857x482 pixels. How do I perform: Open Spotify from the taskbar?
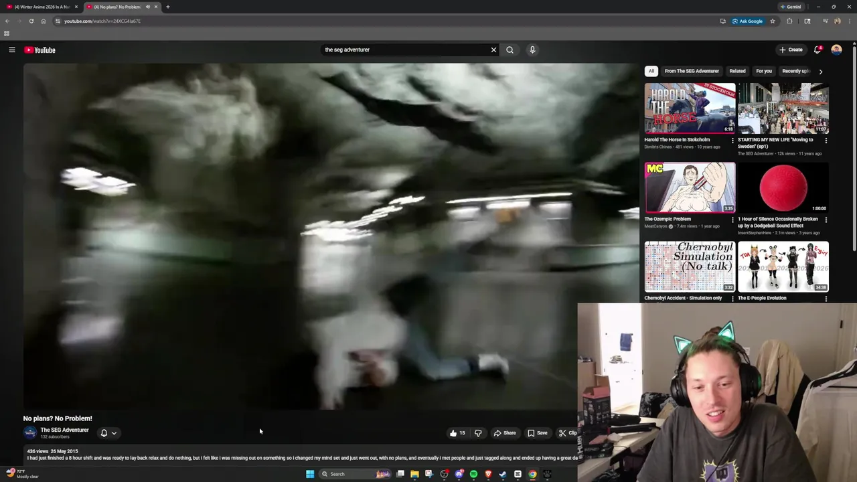coord(473,474)
